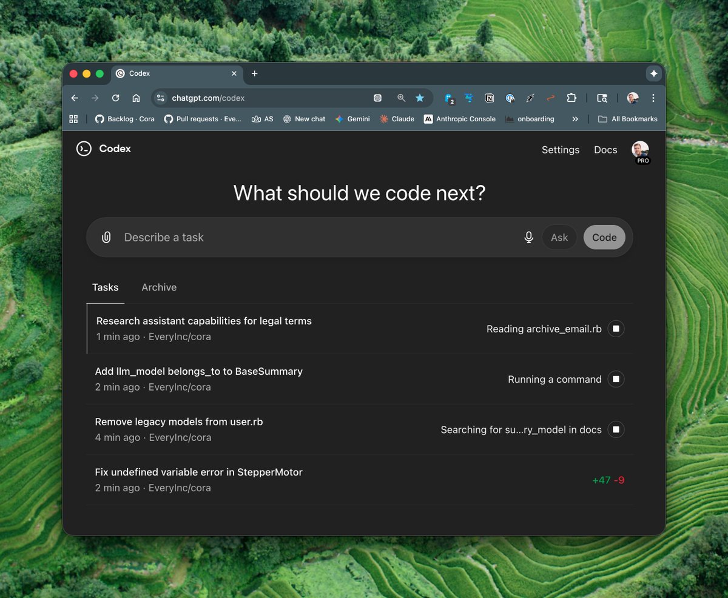Stop the Add llm_model belongs_to task
Image resolution: width=728 pixels, height=598 pixels.
tap(616, 379)
